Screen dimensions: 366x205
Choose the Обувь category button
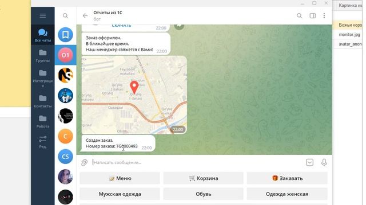click(204, 194)
